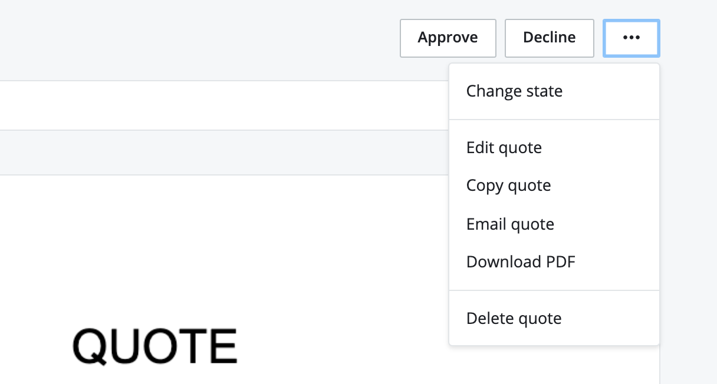
Task: Select the Email quote option
Action: [510, 224]
